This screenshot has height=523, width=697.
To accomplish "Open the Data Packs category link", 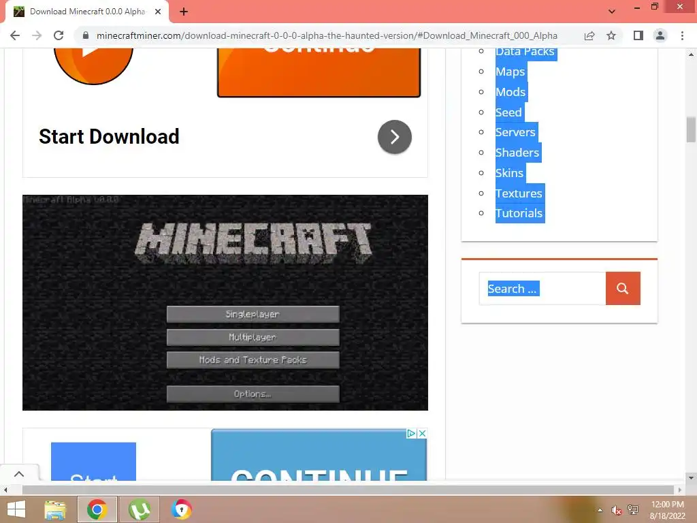I will pyautogui.click(x=525, y=52).
